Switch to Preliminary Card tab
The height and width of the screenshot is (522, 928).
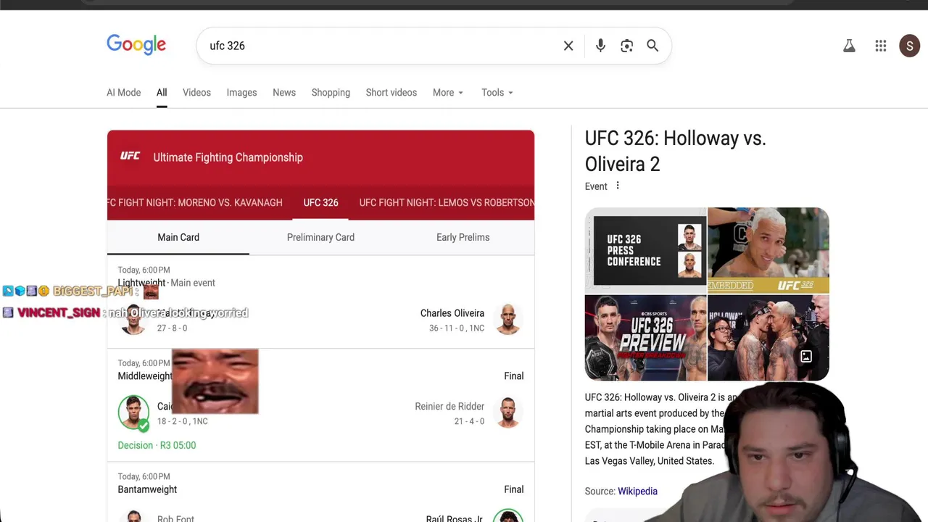320,237
